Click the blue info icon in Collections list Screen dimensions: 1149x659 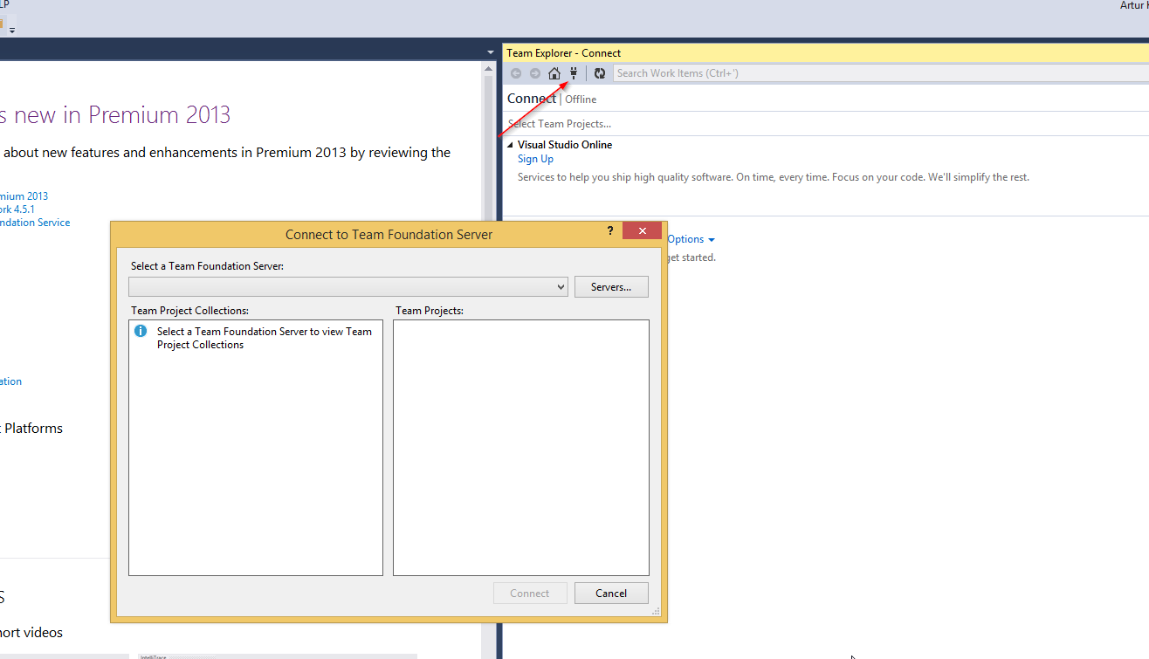point(141,332)
